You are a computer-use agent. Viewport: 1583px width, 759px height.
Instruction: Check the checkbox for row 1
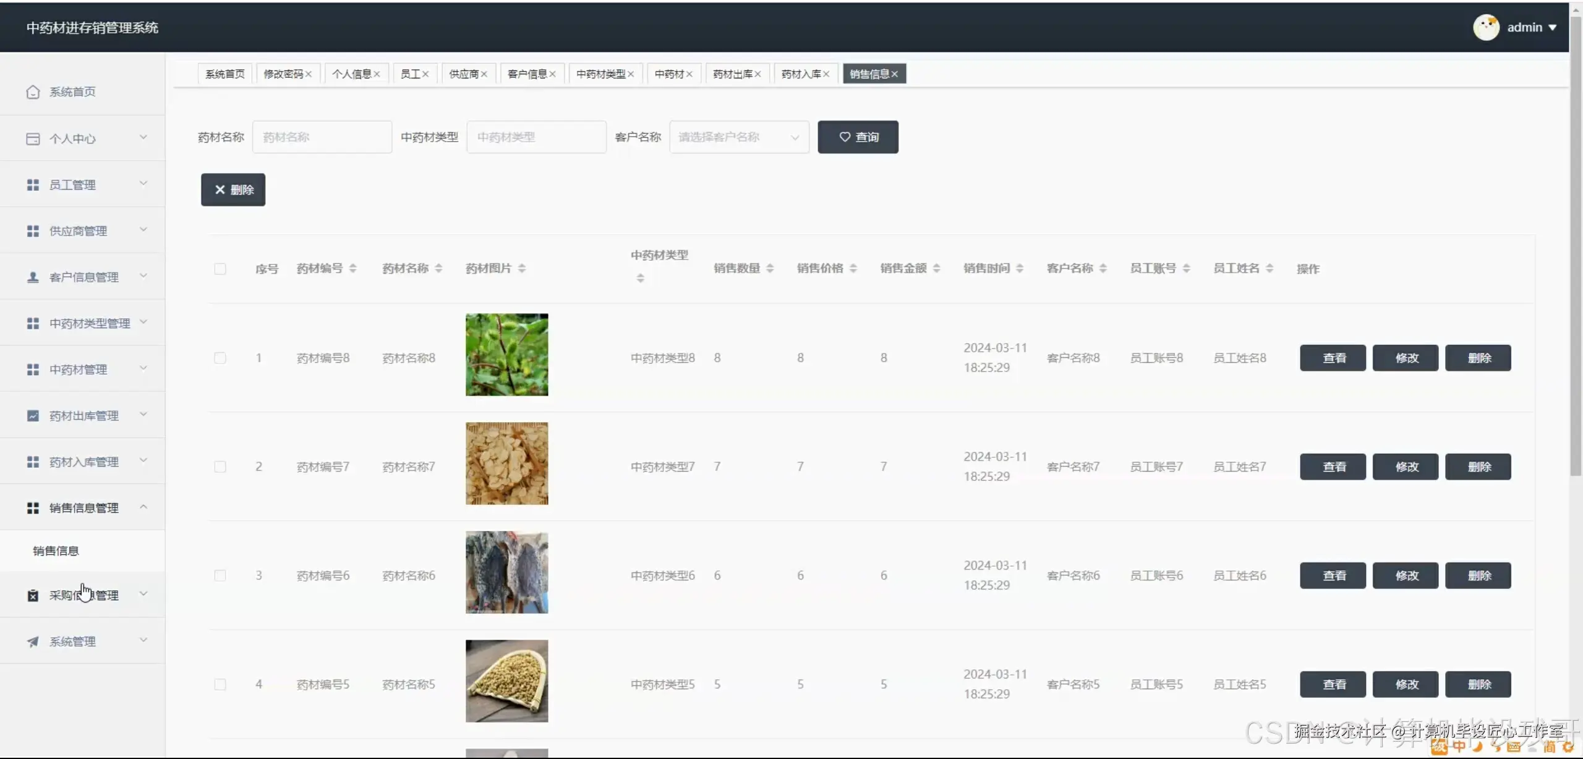pyautogui.click(x=220, y=358)
